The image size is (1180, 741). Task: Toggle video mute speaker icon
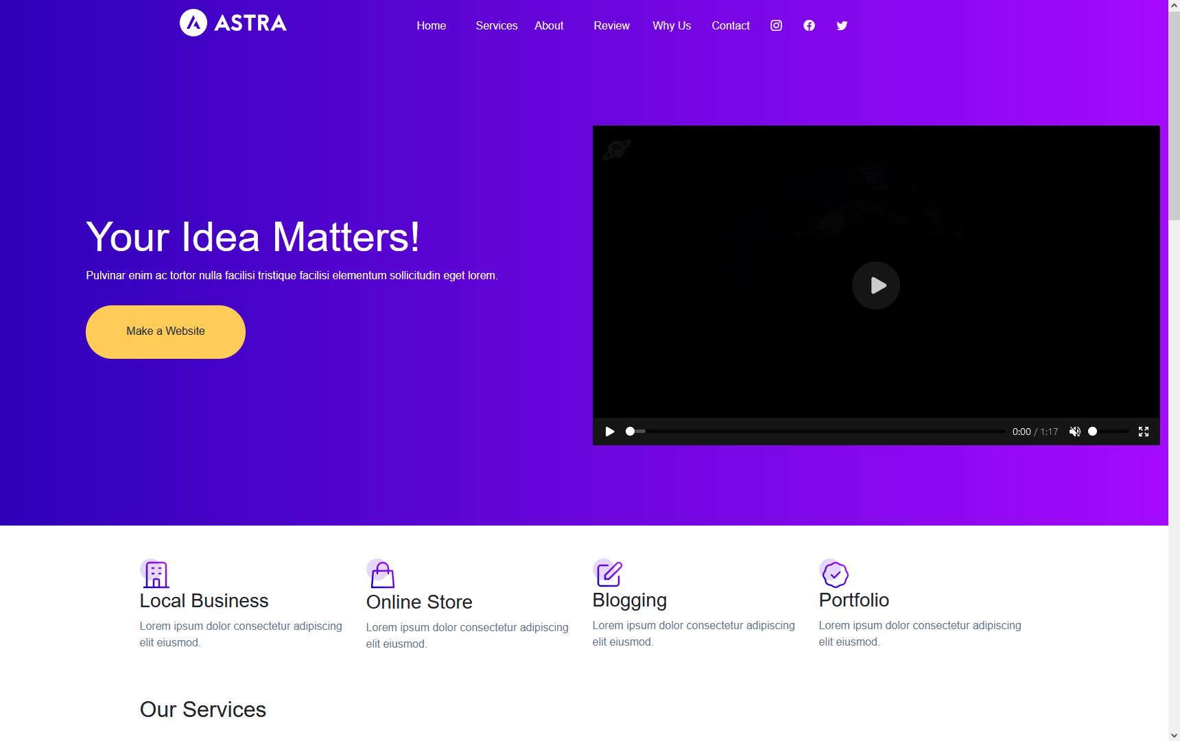[x=1074, y=432]
